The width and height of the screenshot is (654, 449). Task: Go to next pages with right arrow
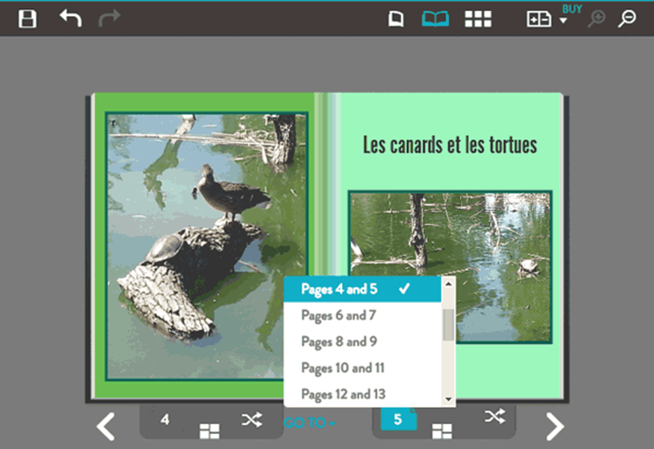pos(554,426)
